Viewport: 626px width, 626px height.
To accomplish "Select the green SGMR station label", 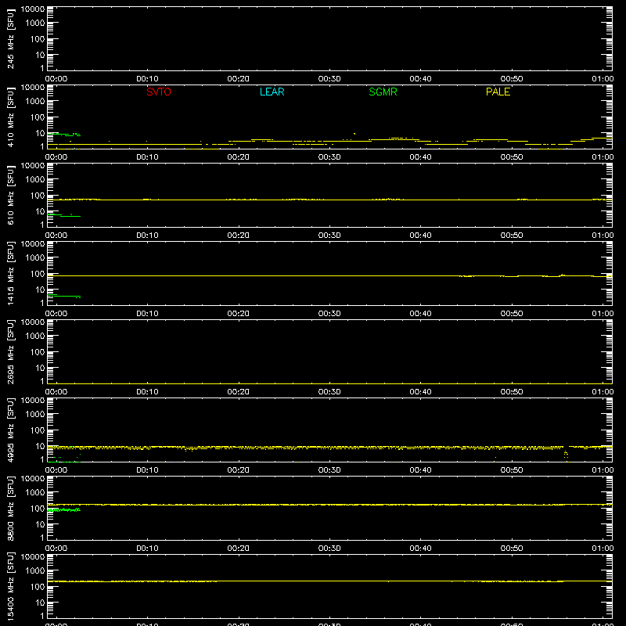I will click(x=383, y=92).
